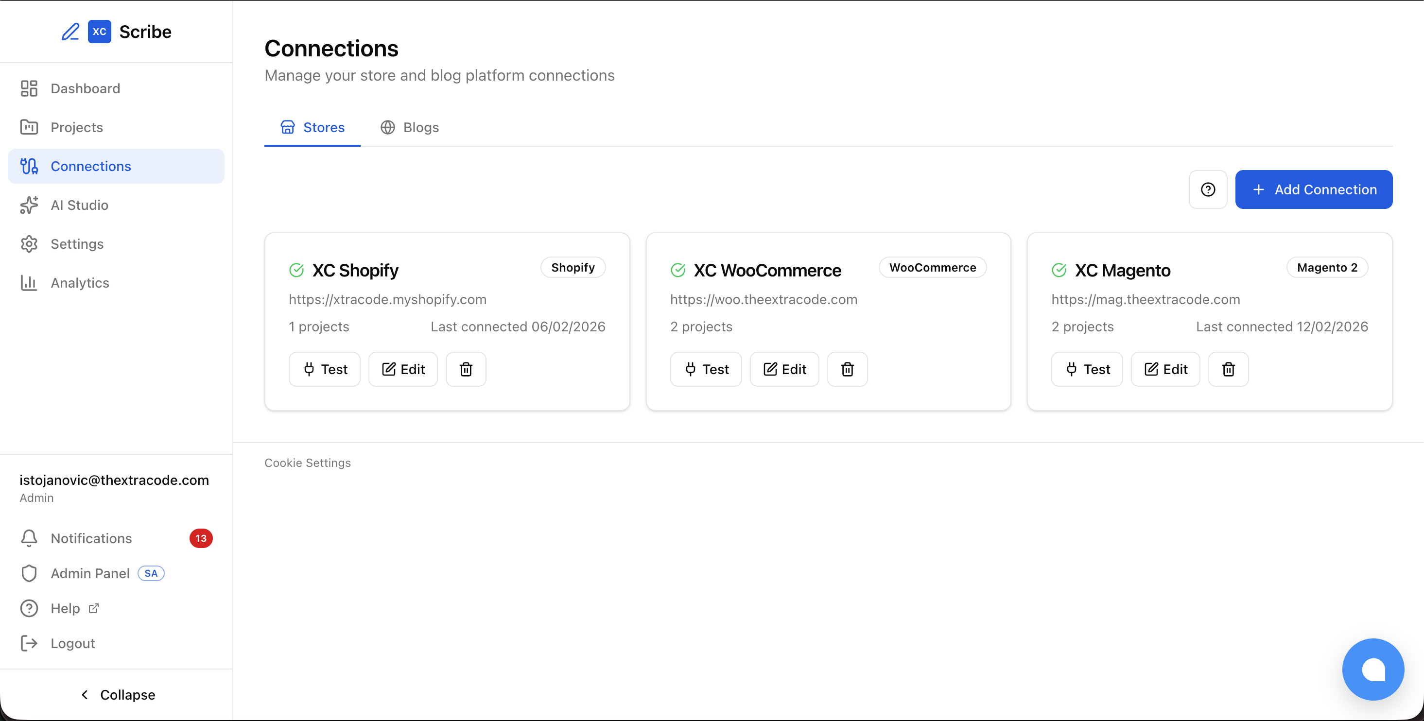This screenshot has height=721, width=1424.
Task: Test the XC Magento connection
Action: (1087, 368)
